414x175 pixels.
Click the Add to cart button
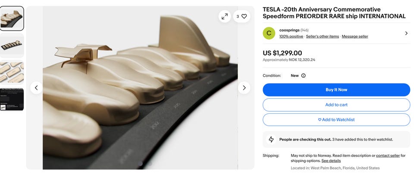pos(336,105)
